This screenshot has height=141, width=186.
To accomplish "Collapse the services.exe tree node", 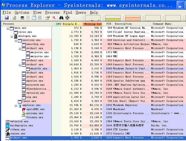I will coord(16,41).
